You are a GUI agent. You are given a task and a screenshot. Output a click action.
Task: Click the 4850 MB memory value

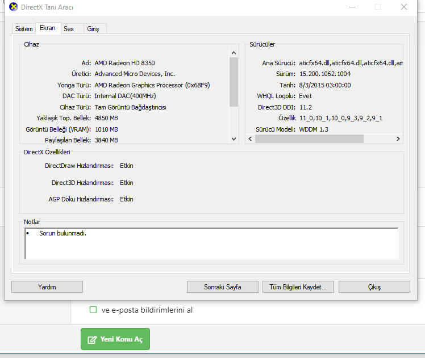pos(106,118)
